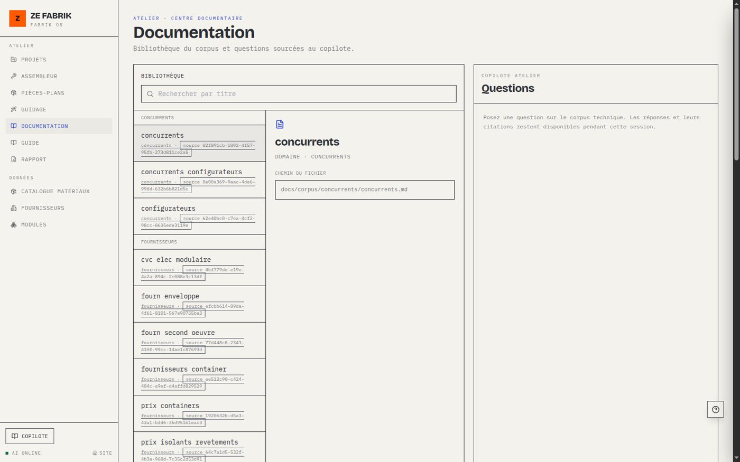Open the Modules menu item
The image size is (740, 462).
coord(59,225)
